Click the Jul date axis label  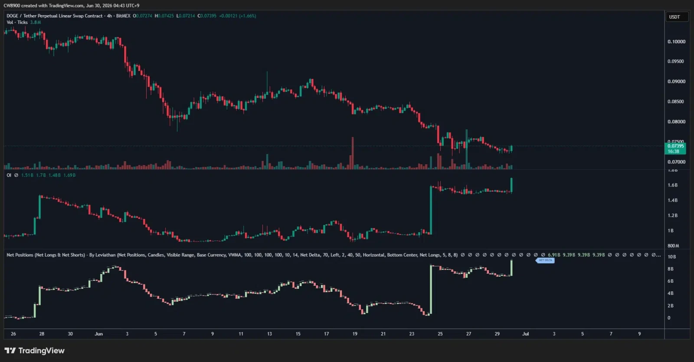(525, 334)
